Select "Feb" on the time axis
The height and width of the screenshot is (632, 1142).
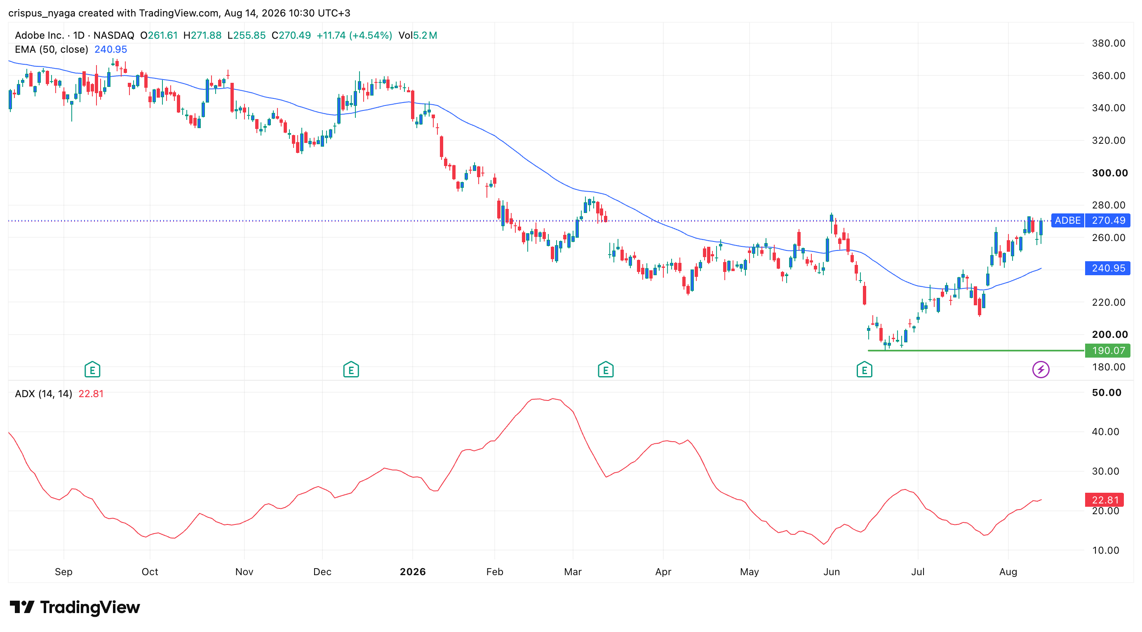pyautogui.click(x=495, y=572)
